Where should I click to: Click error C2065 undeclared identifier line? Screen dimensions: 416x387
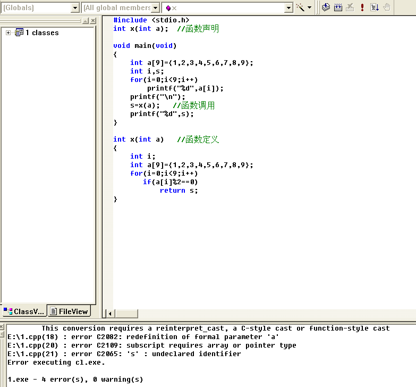point(124,354)
